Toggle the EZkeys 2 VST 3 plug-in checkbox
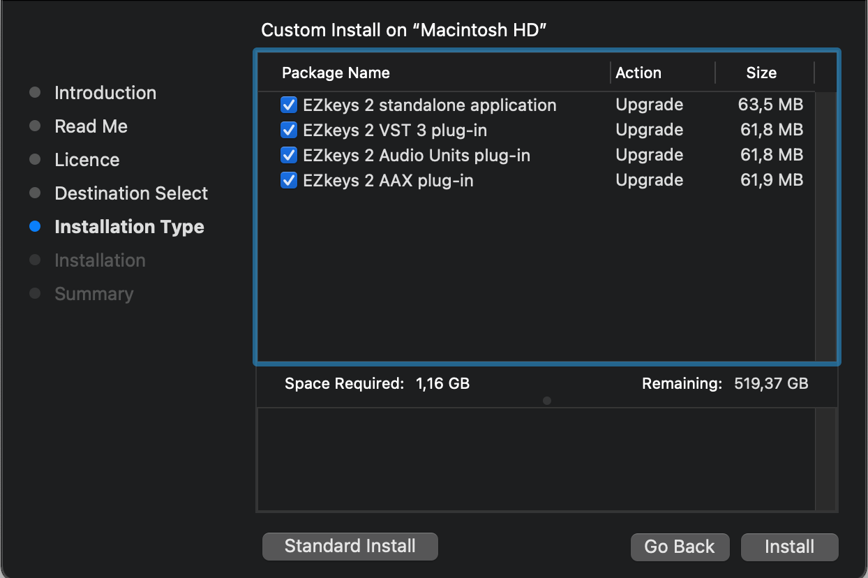 289,130
